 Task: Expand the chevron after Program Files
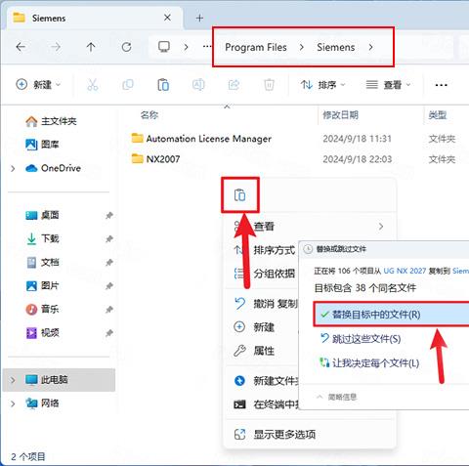coord(302,47)
